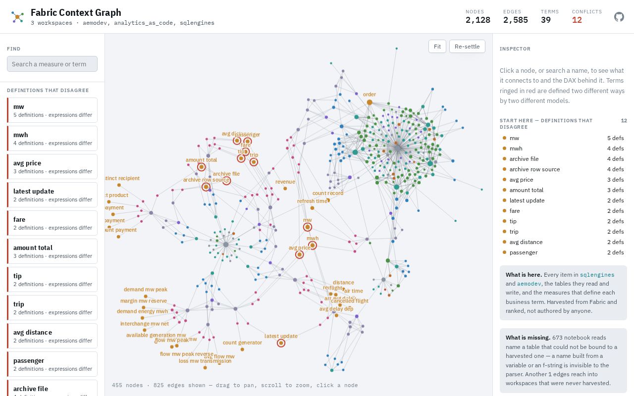The width and height of the screenshot is (634, 396).
Task: Choose 'mwh' in the inspector Start Here list
Action: point(563,148)
